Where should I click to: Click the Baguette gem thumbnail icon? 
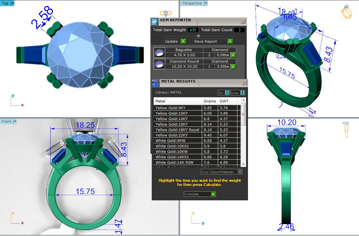tap(159, 52)
